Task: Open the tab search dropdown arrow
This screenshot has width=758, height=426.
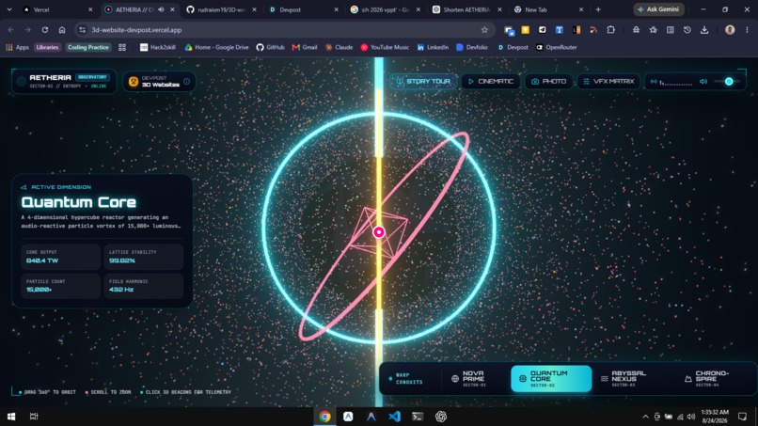Action: pos(9,9)
